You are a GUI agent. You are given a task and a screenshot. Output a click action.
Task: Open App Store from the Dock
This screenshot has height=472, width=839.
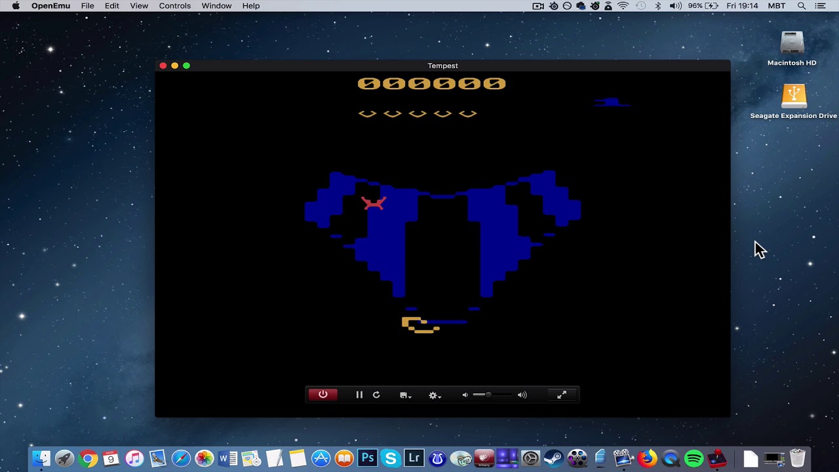(x=321, y=458)
